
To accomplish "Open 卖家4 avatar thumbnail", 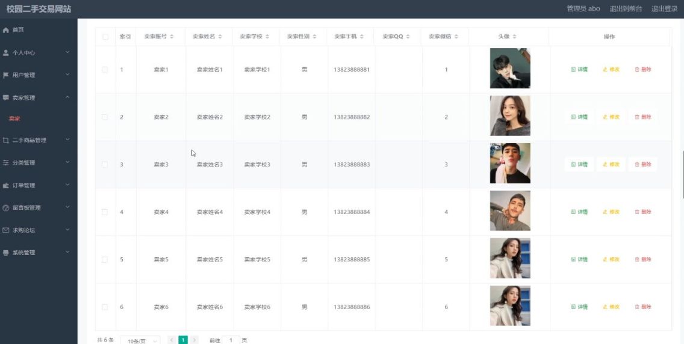I will (x=510, y=210).
